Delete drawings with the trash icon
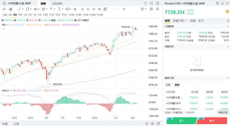The image size is (230, 126). (124, 9)
